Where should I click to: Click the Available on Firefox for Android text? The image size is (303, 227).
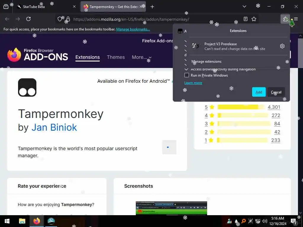click(x=133, y=81)
